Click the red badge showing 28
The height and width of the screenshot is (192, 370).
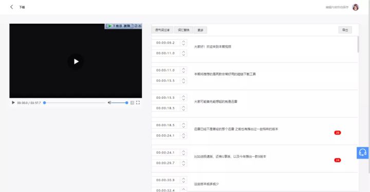pos(338,133)
